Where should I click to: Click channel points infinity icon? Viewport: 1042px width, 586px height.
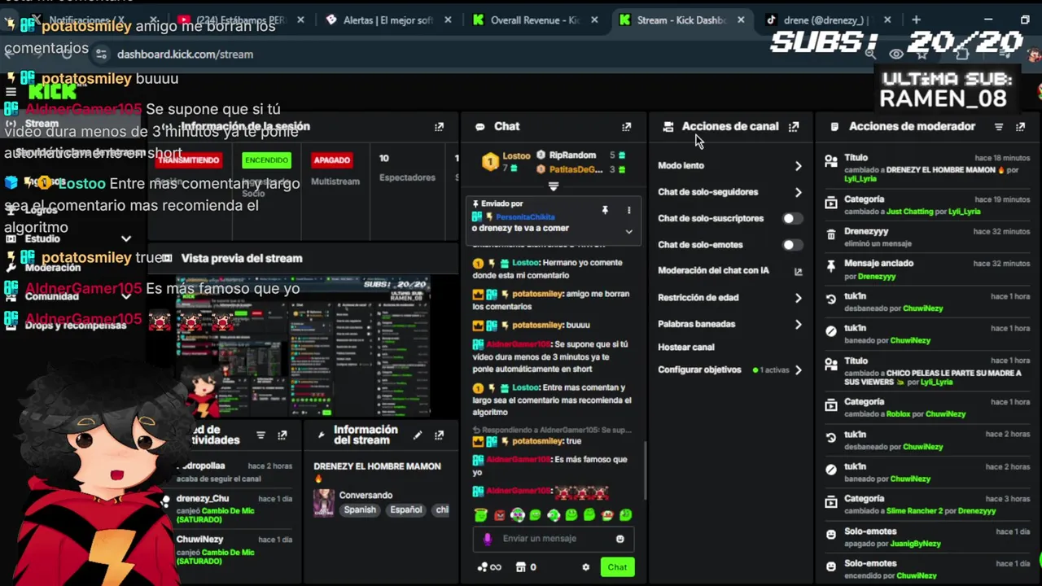[x=489, y=567]
